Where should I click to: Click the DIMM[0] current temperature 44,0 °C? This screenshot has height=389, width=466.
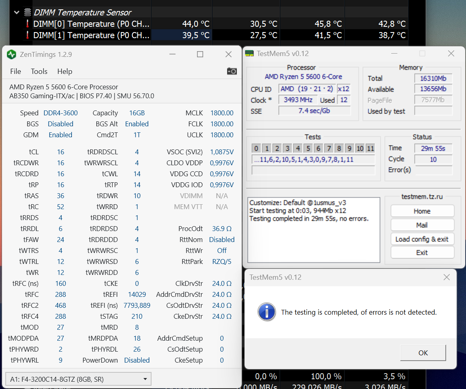pyautogui.click(x=196, y=24)
